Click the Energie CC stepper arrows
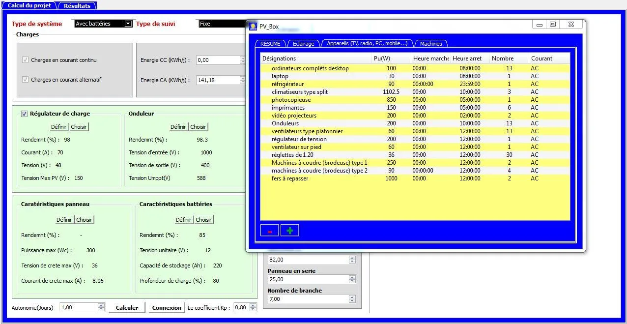The width and height of the screenshot is (627, 324). 242,60
